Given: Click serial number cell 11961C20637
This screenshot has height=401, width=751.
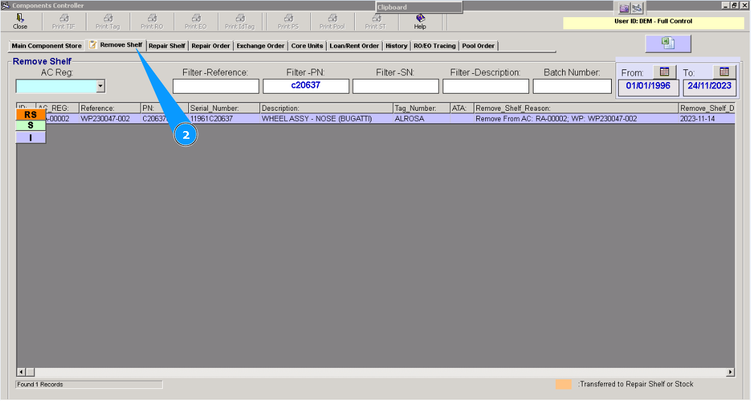Looking at the screenshot, I should pyautogui.click(x=224, y=118).
